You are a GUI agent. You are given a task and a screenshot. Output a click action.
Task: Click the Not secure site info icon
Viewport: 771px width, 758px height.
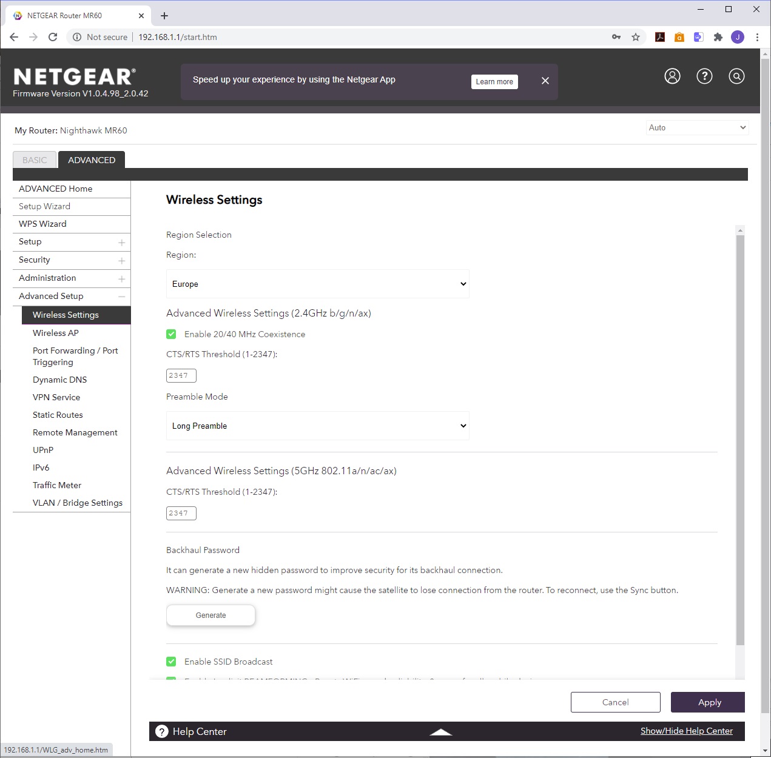[x=77, y=37]
